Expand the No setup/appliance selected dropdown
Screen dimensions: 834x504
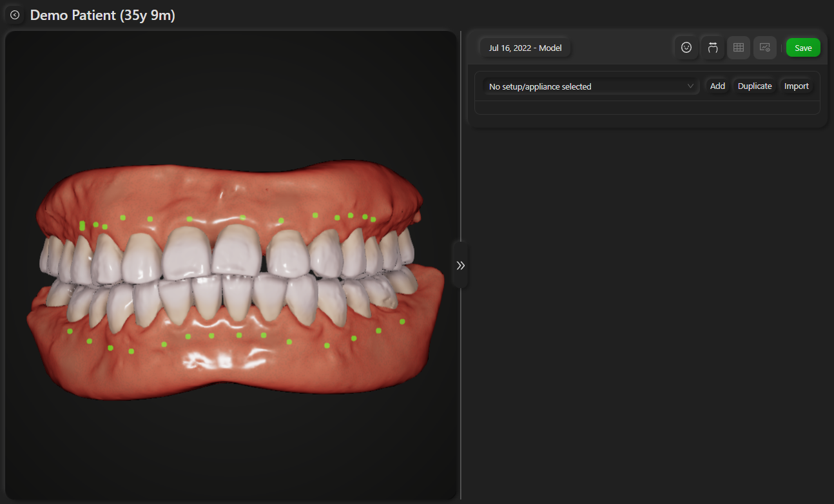591,86
